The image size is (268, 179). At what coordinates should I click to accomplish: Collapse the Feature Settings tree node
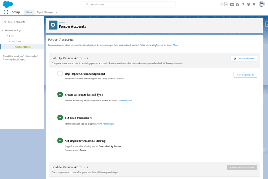click(x=3, y=30)
